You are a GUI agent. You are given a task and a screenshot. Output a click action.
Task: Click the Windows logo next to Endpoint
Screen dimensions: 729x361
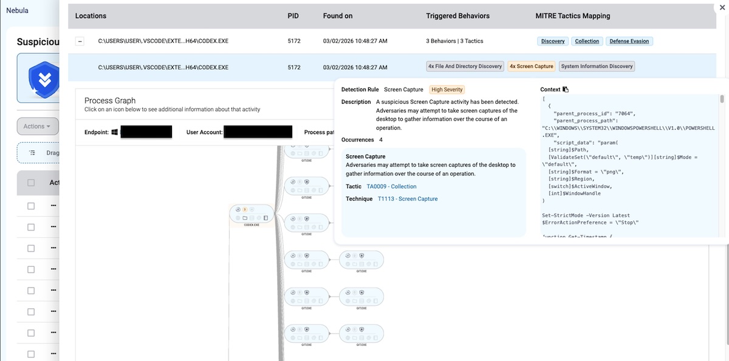(x=114, y=132)
